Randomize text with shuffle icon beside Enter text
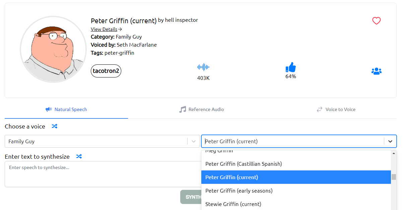Screen dimensions: 403x210 [79, 156]
